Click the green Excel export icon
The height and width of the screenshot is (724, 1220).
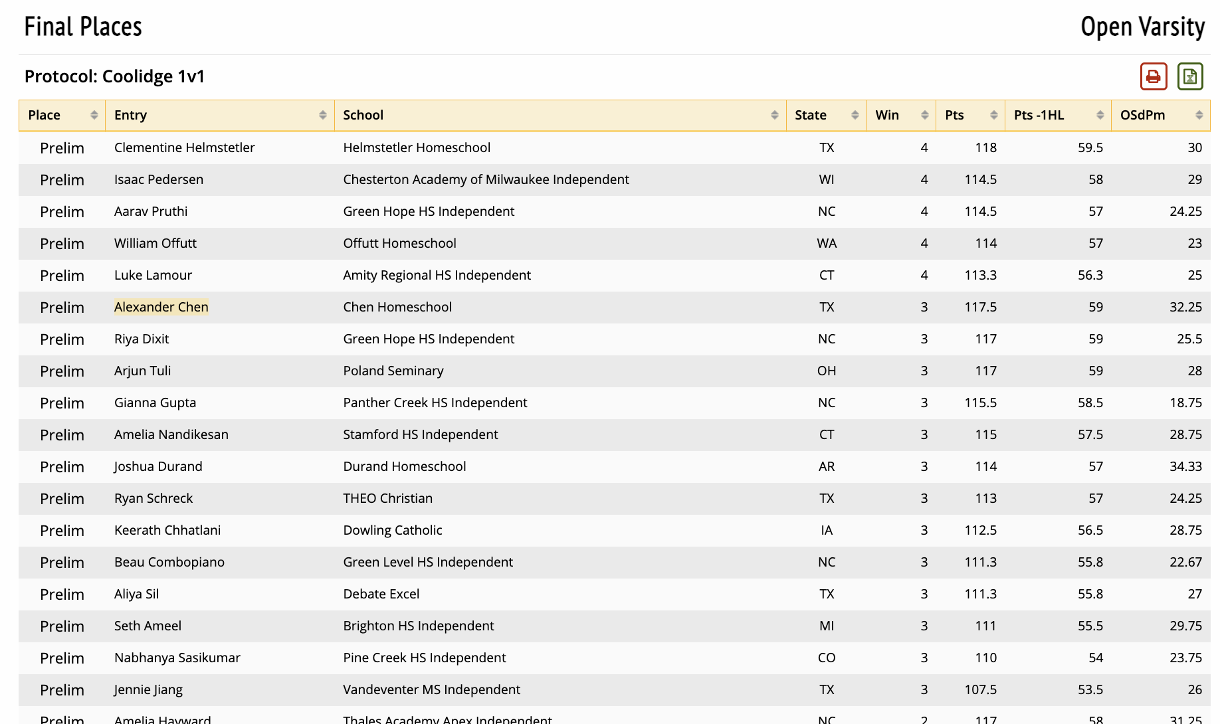(x=1189, y=76)
